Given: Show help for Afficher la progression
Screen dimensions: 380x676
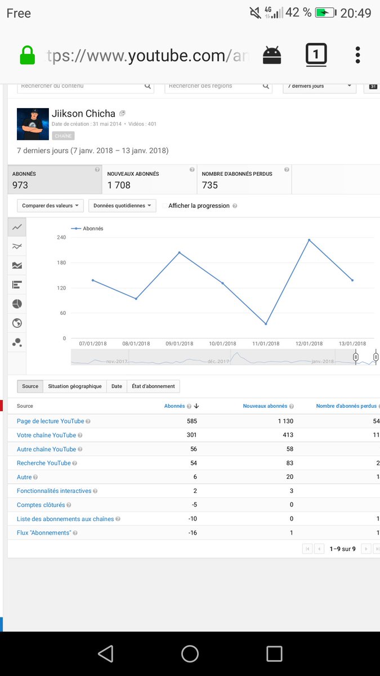Looking at the screenshot, I should [235, 206].
